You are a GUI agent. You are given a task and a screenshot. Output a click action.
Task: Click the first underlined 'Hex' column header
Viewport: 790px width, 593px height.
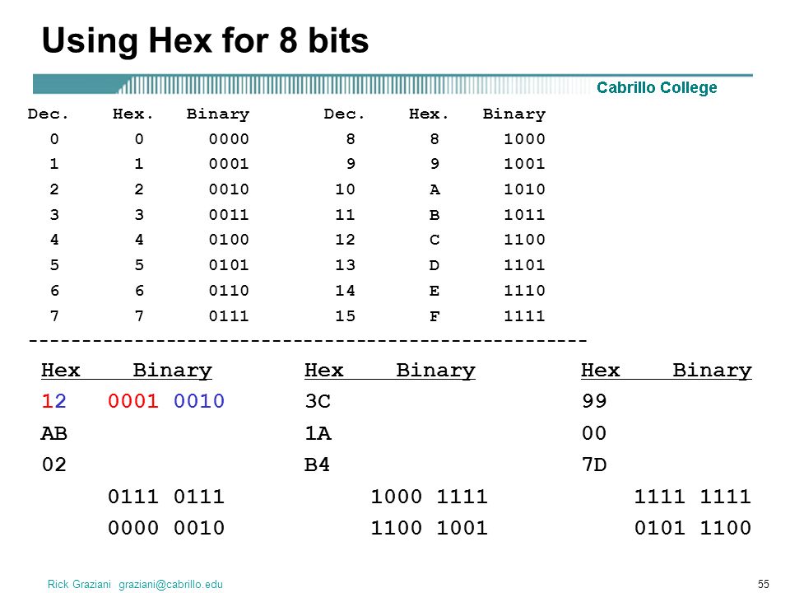point(60,371)
